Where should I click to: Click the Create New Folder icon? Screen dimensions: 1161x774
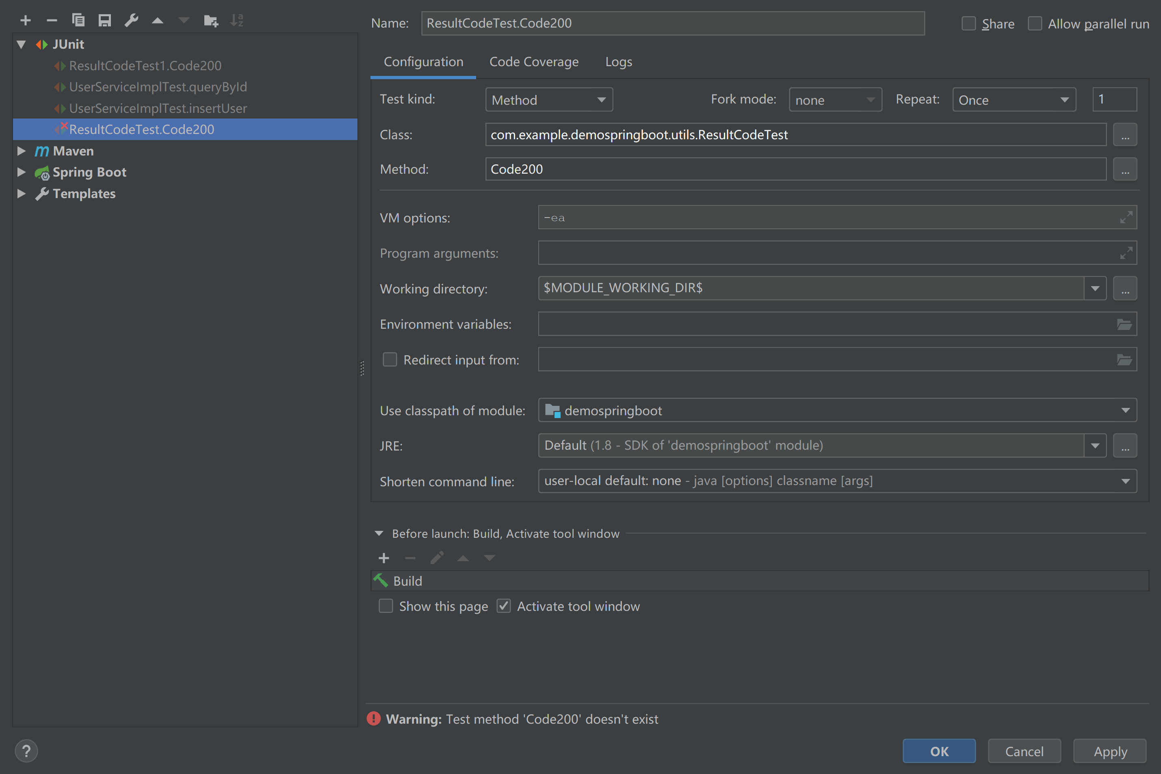(210, 20)
